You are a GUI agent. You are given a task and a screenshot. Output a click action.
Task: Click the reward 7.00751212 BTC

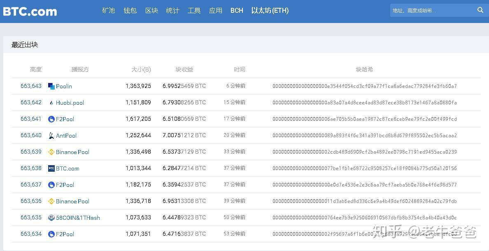(x=184, y=135)
